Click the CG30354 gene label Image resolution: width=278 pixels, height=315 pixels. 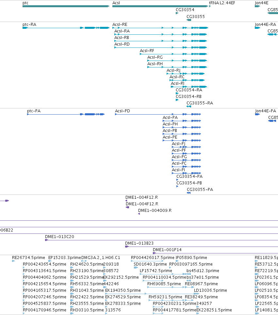(185, 9)
